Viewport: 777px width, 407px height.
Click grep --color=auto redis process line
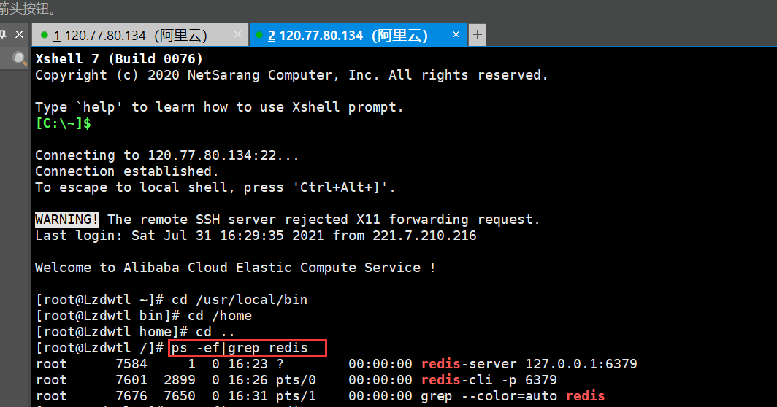pyautogui.click(x=513, y=395)
